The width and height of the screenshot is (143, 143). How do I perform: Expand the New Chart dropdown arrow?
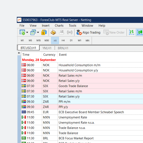pyautogui.click(x=27, y=32)
